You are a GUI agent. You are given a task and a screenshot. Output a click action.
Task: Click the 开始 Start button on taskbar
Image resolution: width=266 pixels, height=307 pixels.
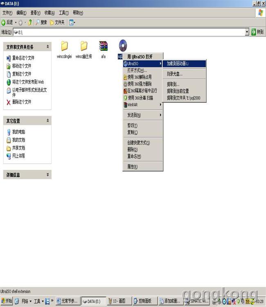tap(7, 301)
